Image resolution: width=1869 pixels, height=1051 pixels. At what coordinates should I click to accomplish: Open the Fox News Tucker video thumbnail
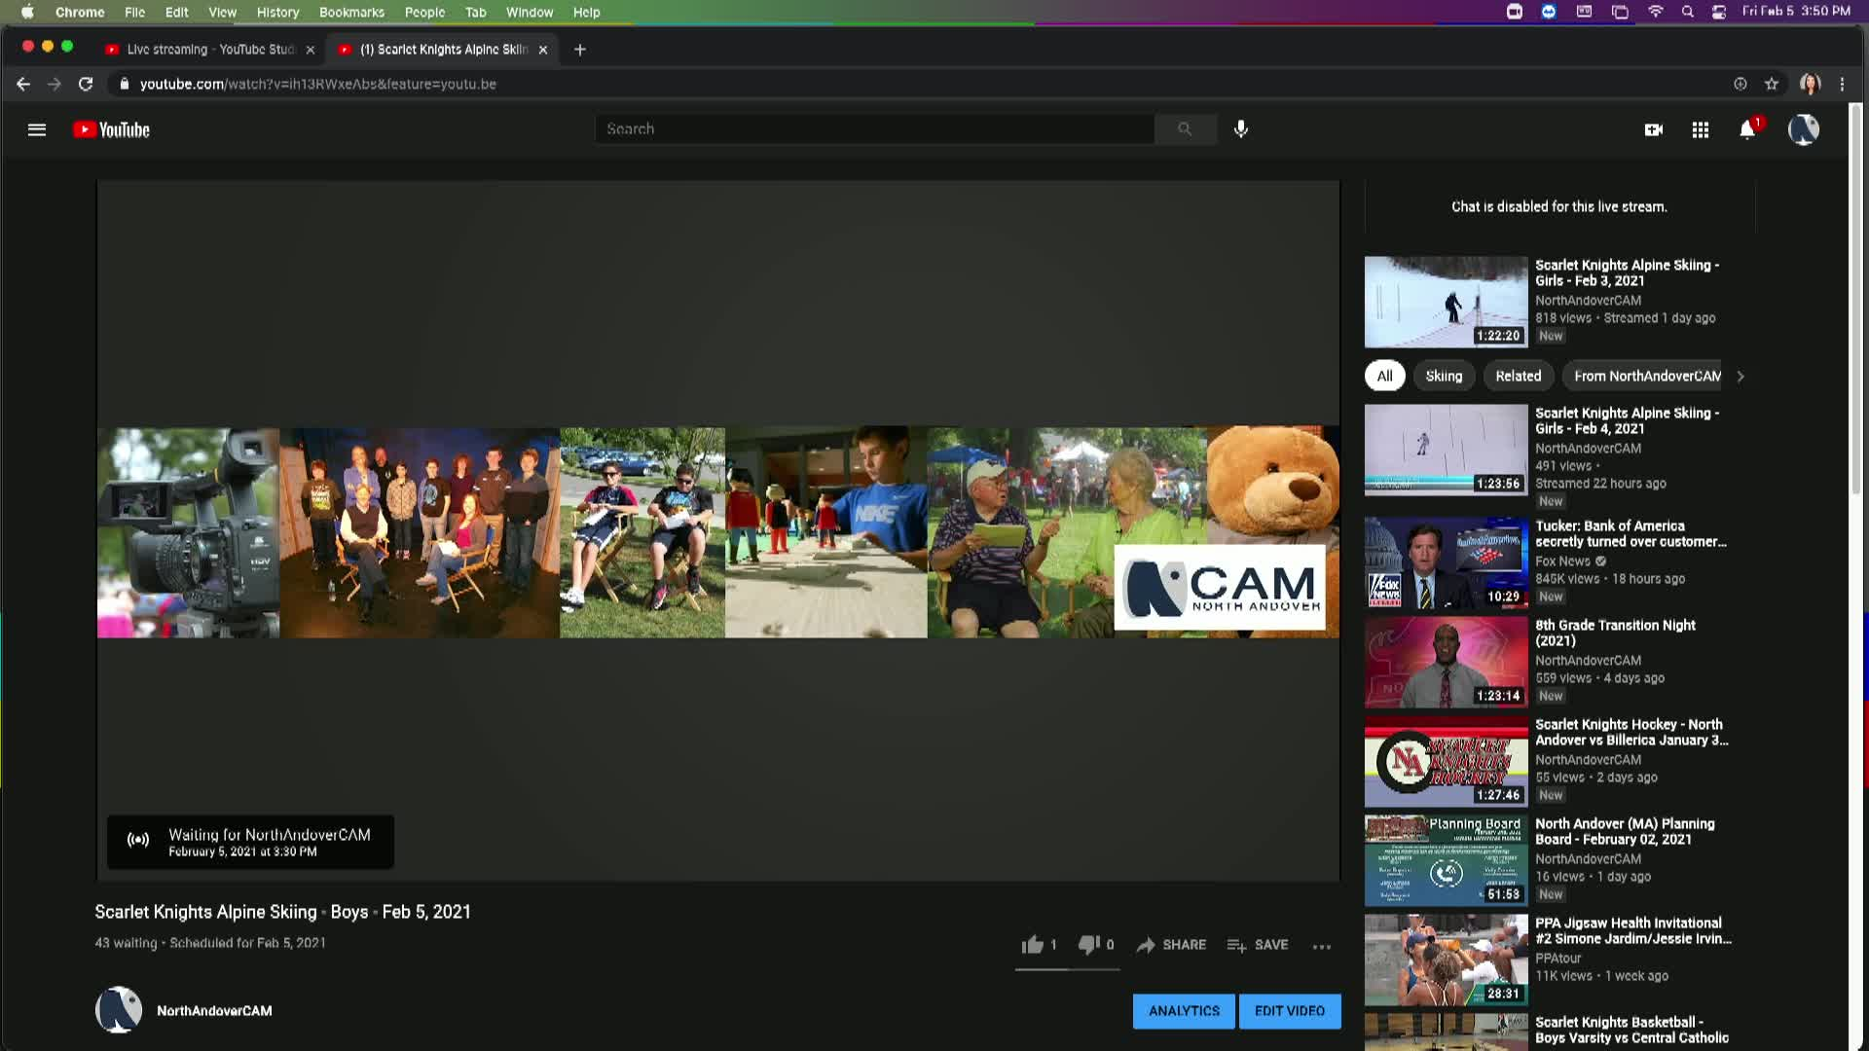pyautogui.click(x=1446, y=562)
